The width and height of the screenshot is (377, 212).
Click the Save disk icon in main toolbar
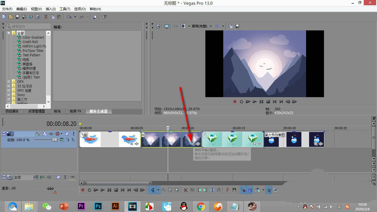pos(17,17)
